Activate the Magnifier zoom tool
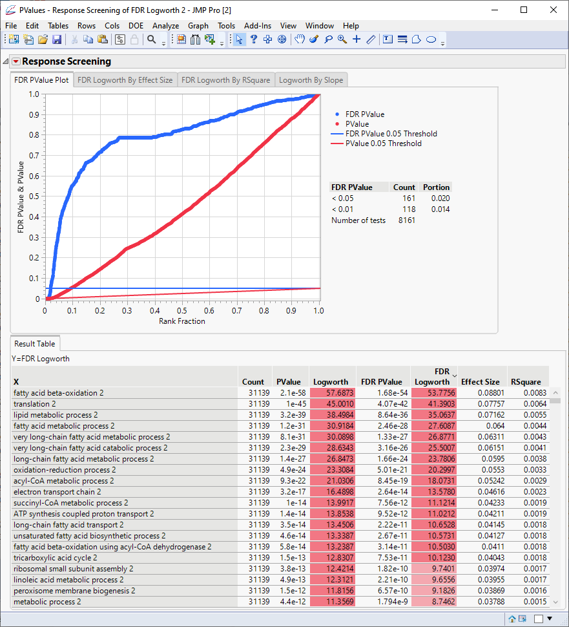Viewport: 569px width, 627px height. (342, 39)
